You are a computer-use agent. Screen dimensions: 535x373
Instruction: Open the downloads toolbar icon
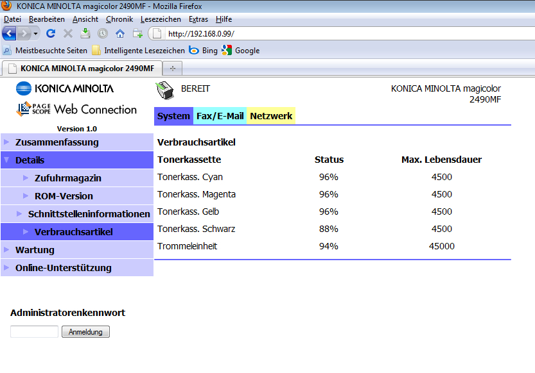[x=85, y=33]
